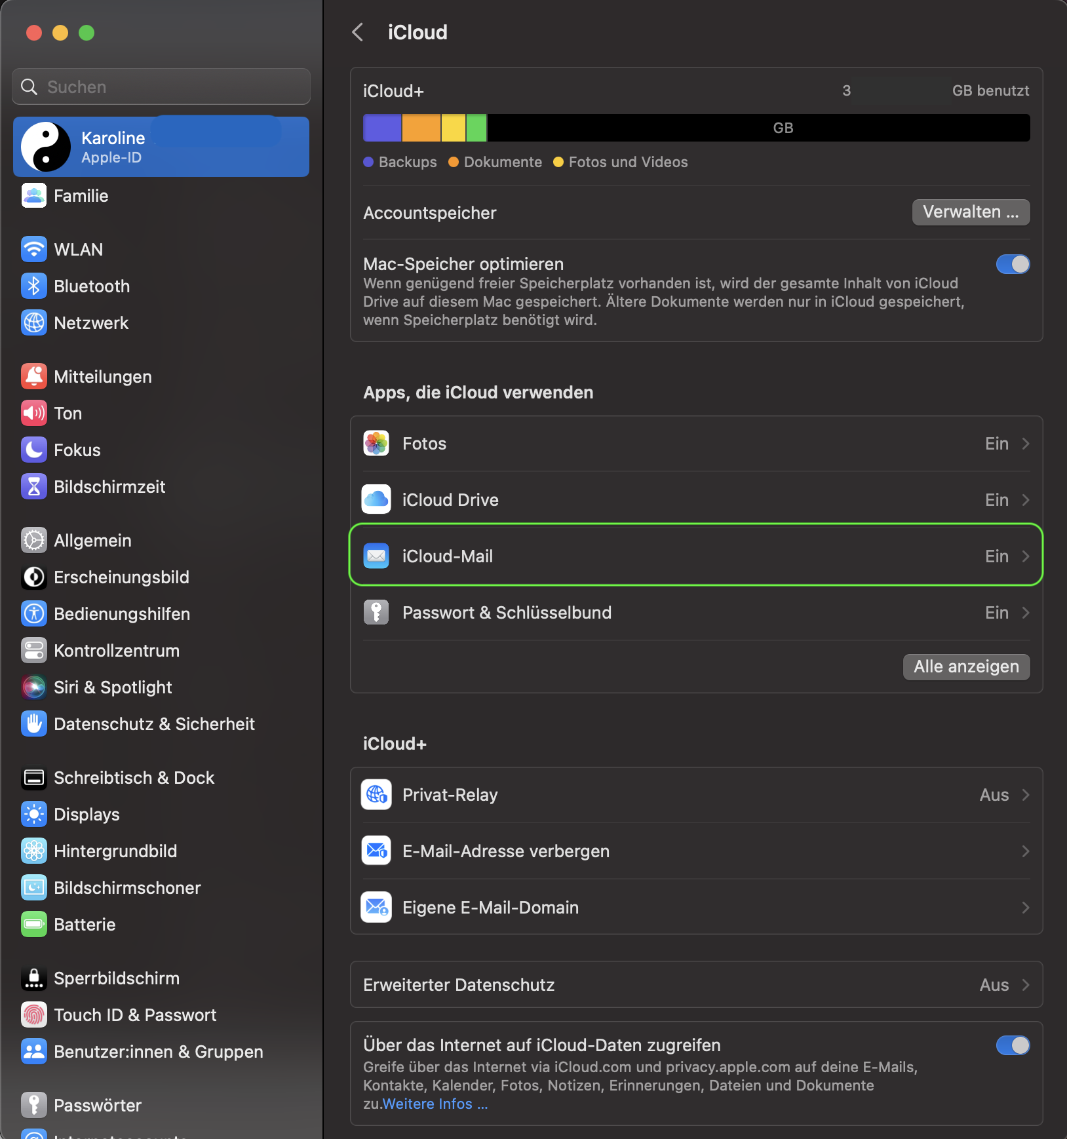Click the yellow Fotos und Videos segment
Viewport: 1067px width, 1139px height.
[x=454, y=128]
